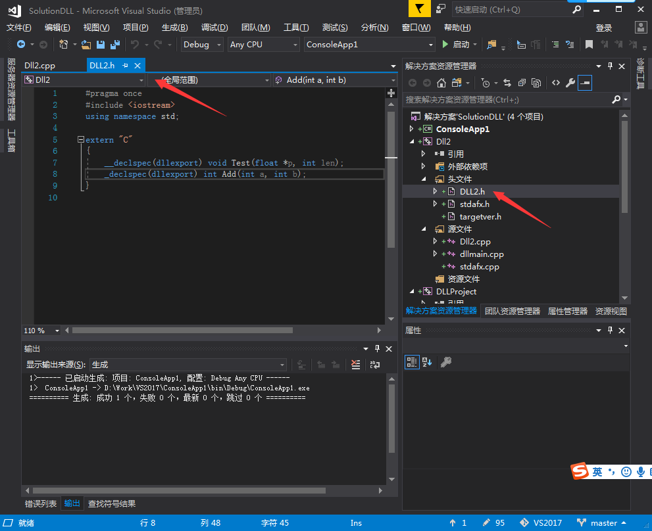Click the Alphabetical sort icon in Properties
The height and width of the screenshot is (531, 652).
pyautogui.click(x=427, y=362)
